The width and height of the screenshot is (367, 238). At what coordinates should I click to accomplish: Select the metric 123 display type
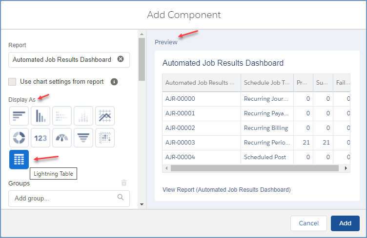click(41, 138)
